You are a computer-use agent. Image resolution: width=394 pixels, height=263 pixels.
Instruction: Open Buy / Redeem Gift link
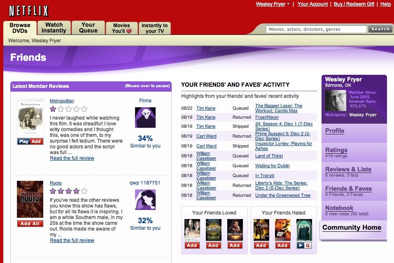(x=354, y=4)
